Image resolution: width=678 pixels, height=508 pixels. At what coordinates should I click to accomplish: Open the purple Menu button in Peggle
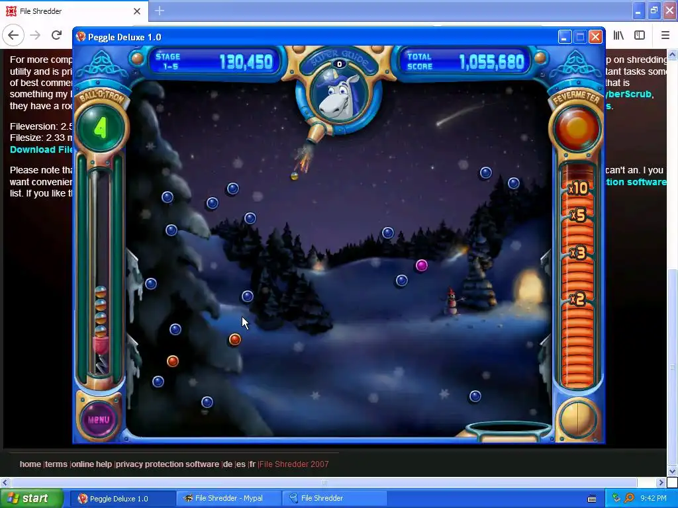tap(99, 419)
